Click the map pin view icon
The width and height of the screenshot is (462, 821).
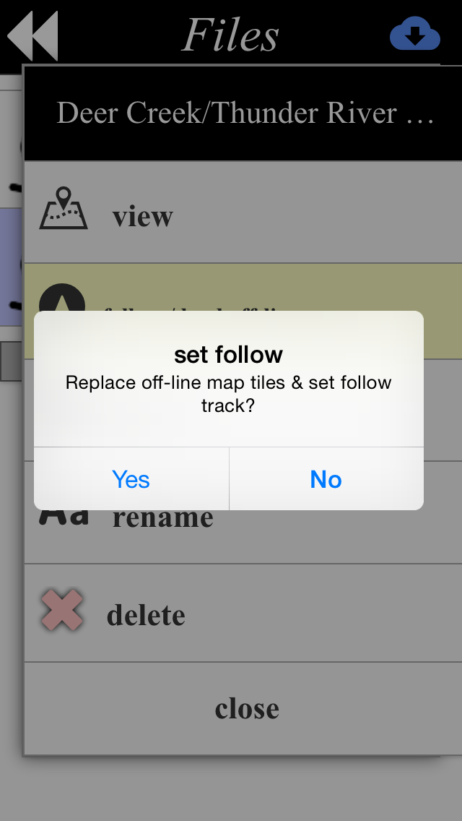(64, 210)
